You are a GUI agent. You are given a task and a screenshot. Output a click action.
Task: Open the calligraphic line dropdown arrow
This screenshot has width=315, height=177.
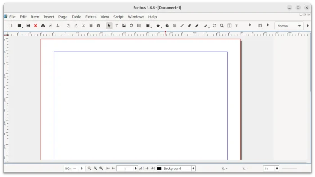(x=209, y=27)
